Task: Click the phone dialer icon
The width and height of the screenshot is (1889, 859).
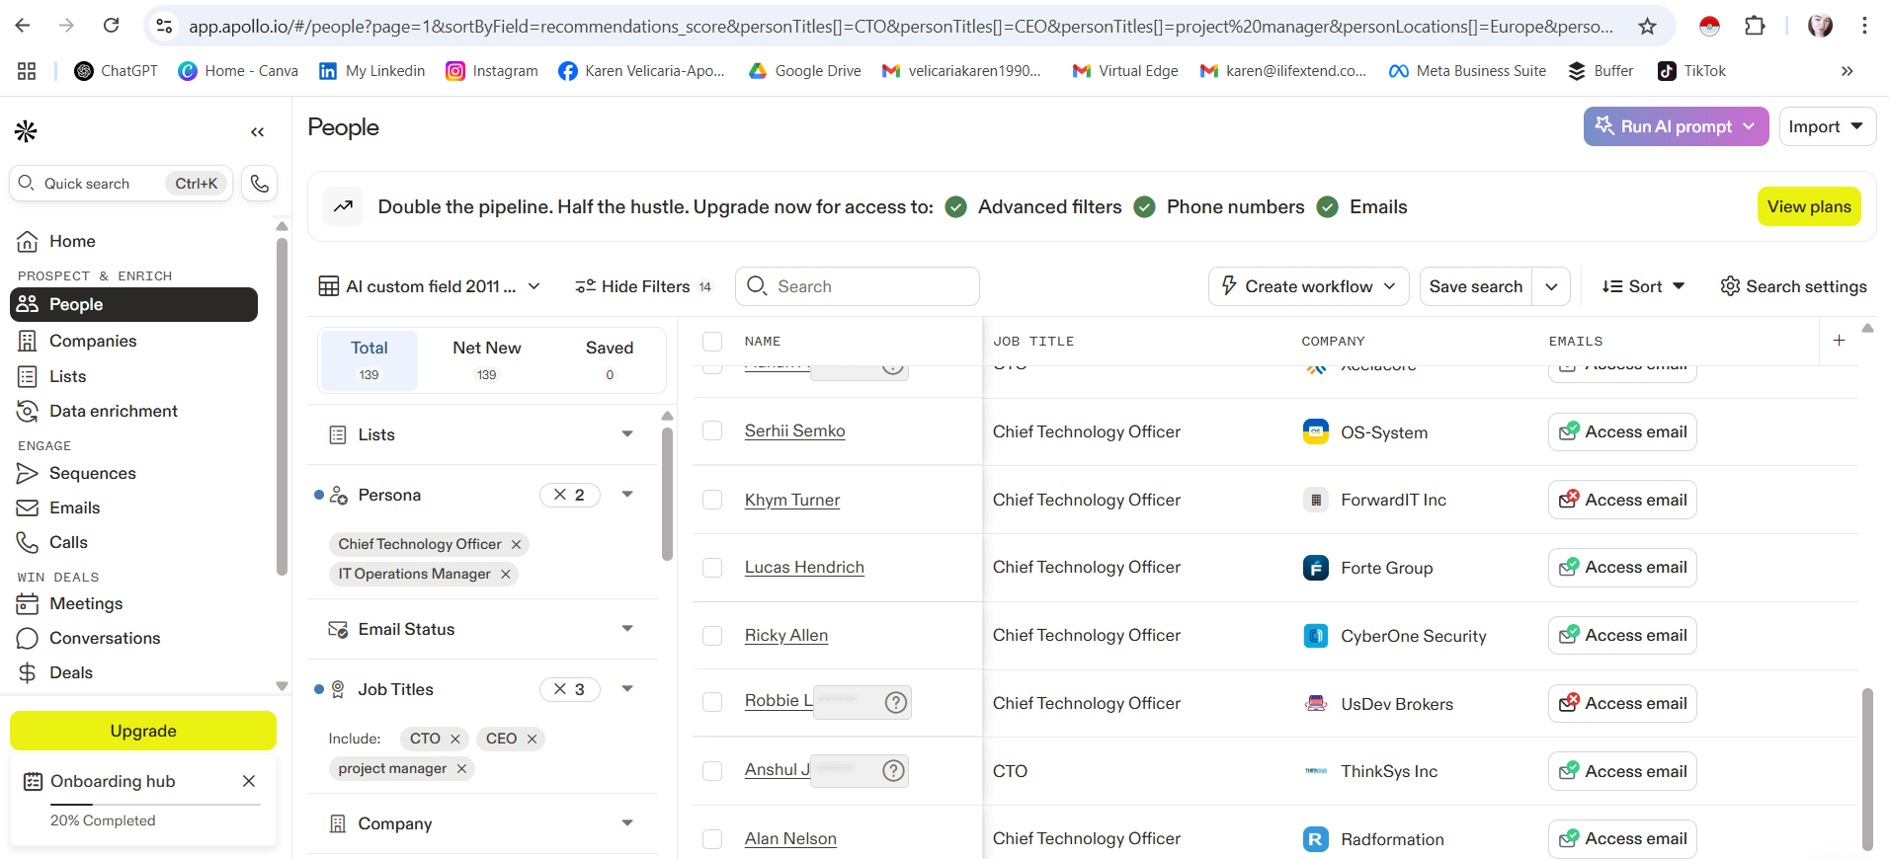Action: coord(259,184)
